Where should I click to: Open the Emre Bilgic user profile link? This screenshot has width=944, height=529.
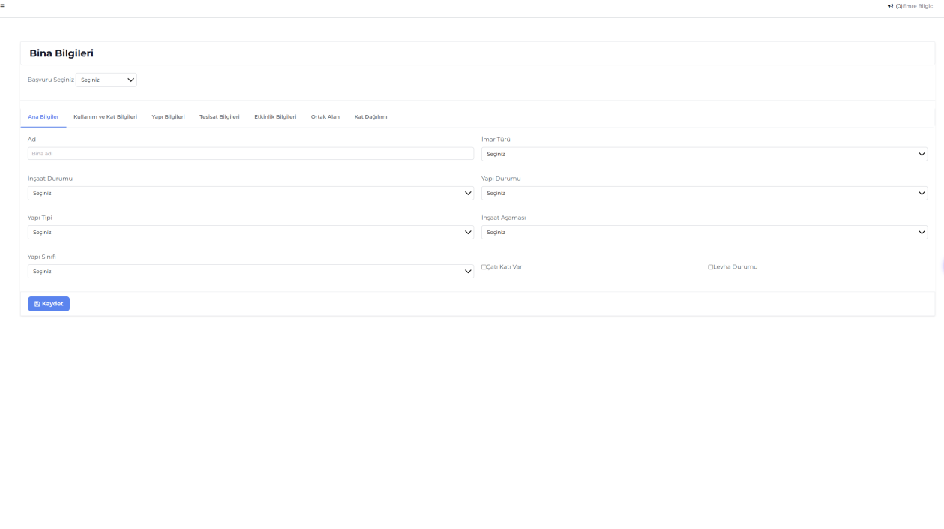918,6
